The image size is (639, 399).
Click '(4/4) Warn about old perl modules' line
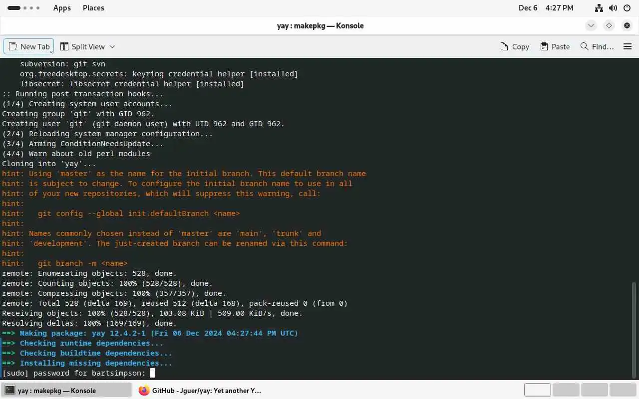76,154
